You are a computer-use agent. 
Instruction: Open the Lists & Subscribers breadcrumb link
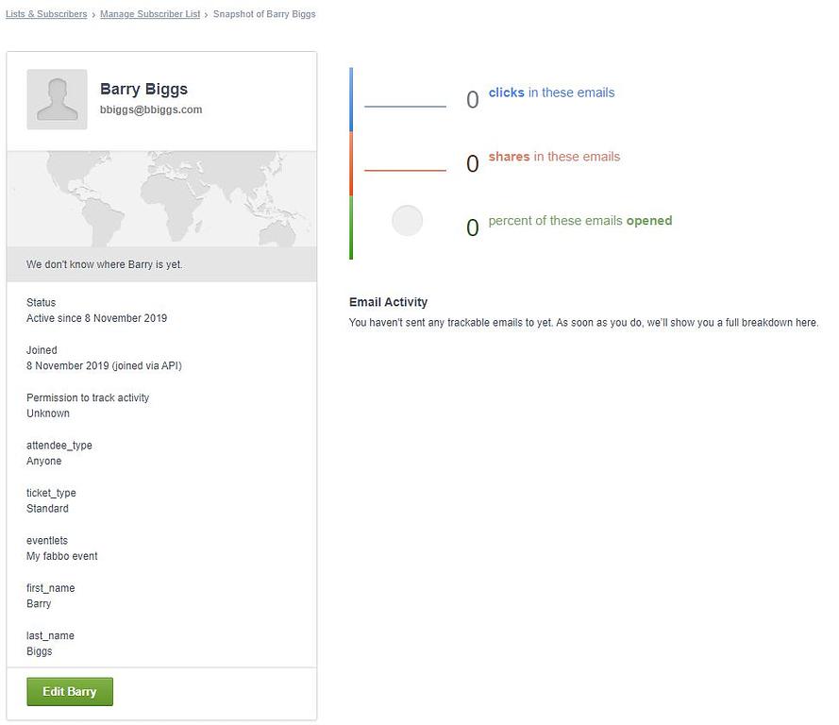click(46, 14)
